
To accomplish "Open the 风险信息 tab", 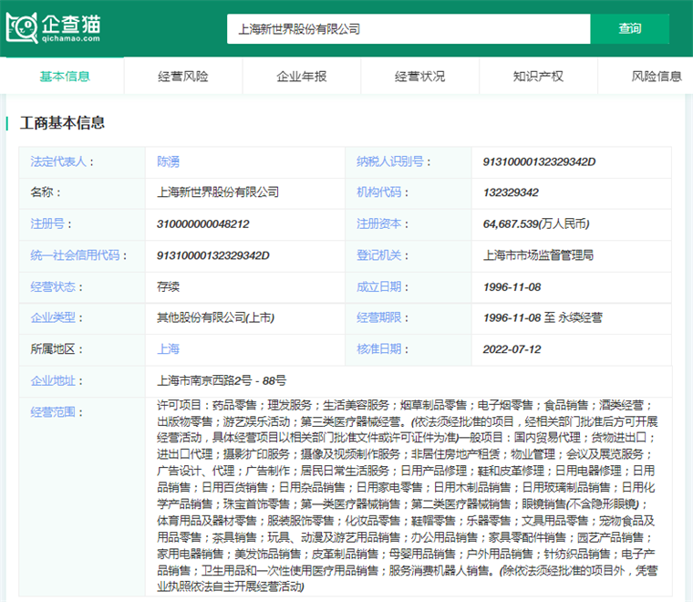I will click(657, 77).
